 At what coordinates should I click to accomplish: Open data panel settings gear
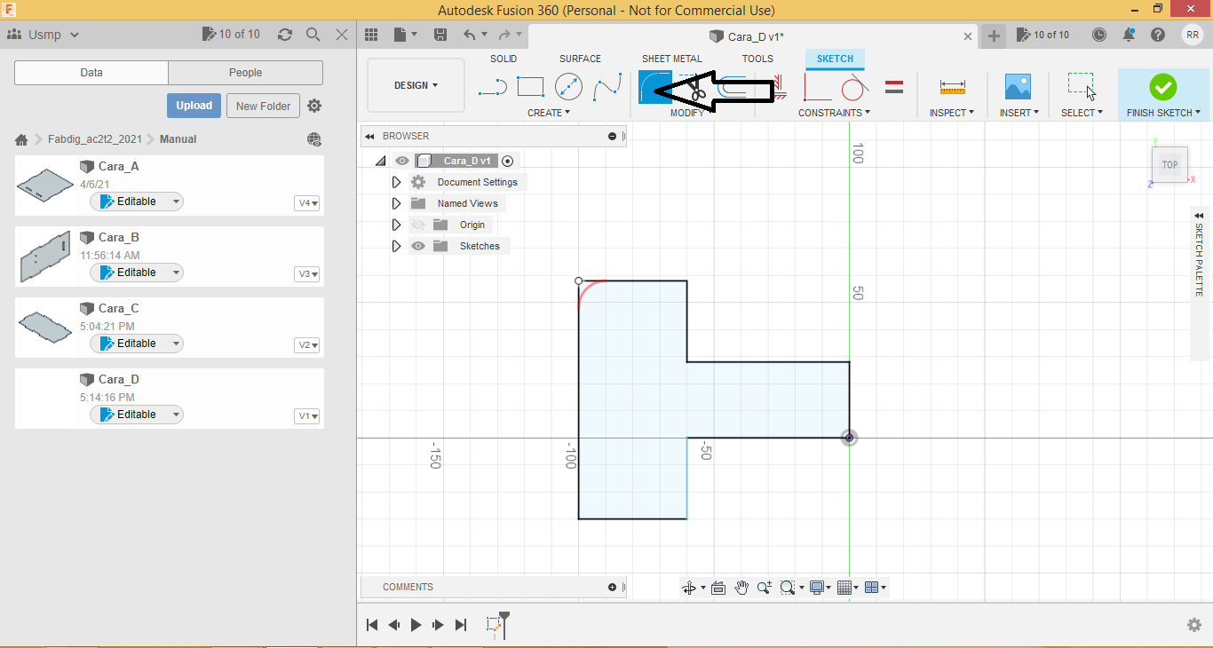(314, 106)
